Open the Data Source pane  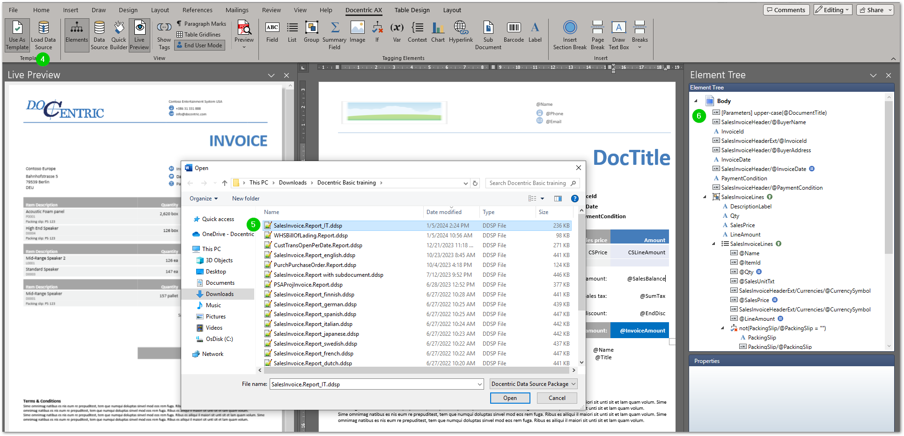coord(99,35)
